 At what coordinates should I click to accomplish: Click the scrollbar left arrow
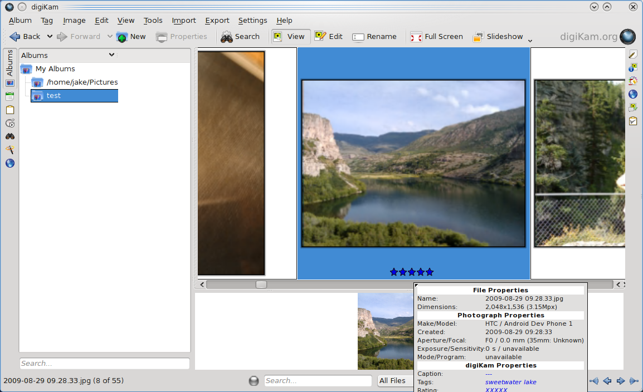click(x=202, y=285)
